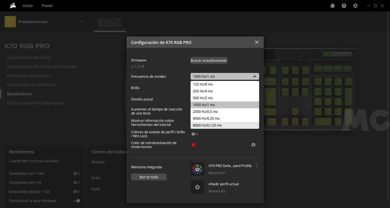Open the notifications bell icon
Image resolution: width=390 pixels, height=208 pixels.
(333, 6)
